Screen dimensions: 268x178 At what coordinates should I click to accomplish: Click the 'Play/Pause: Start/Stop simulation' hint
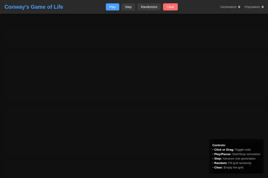[x=236, y=154]
